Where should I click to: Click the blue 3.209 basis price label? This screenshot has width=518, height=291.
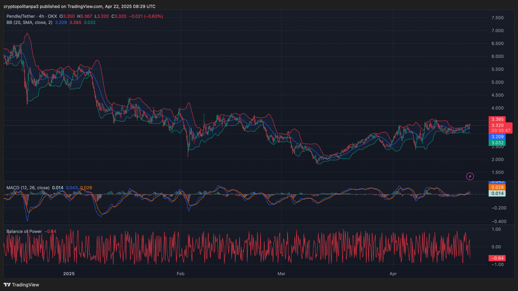tap(497, 137)
